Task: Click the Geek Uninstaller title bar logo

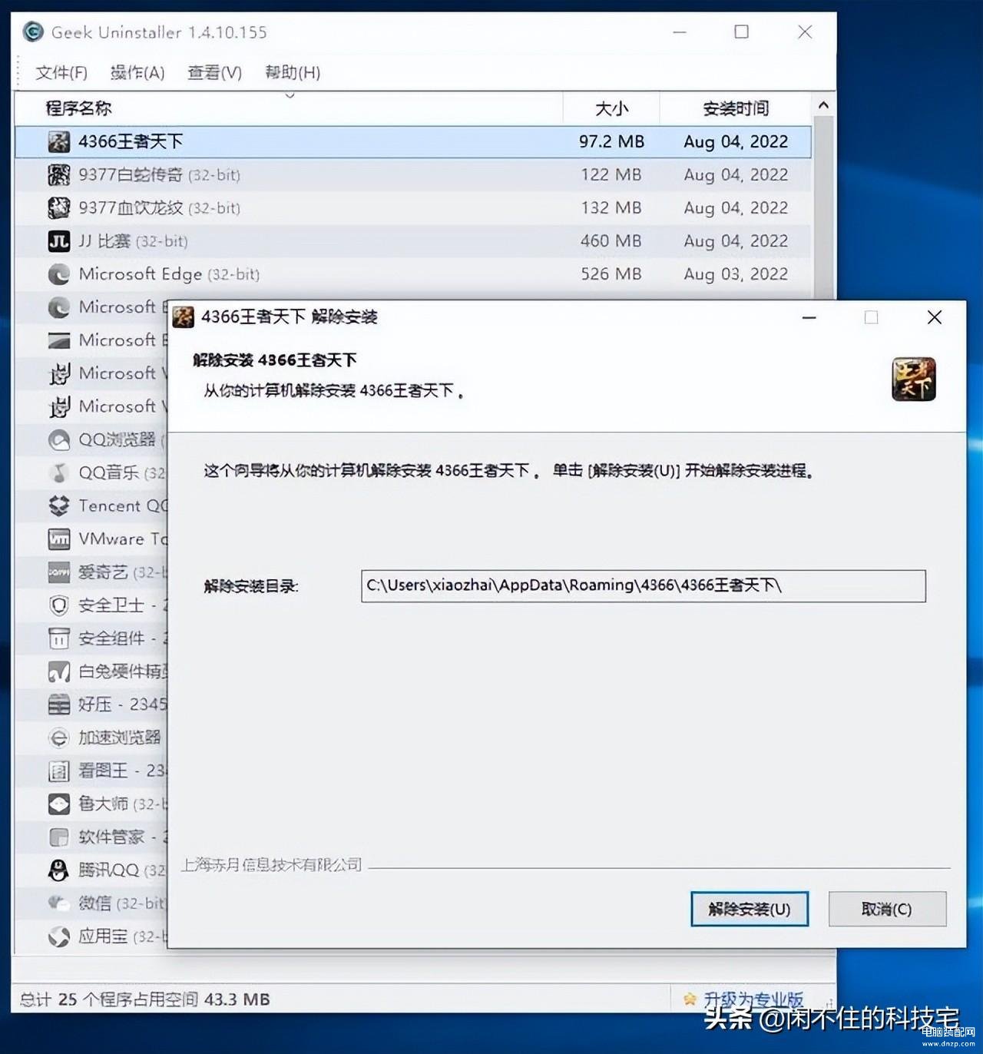Action: tap(33, 31)
